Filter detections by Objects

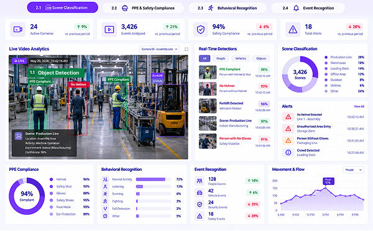(261, 58)
